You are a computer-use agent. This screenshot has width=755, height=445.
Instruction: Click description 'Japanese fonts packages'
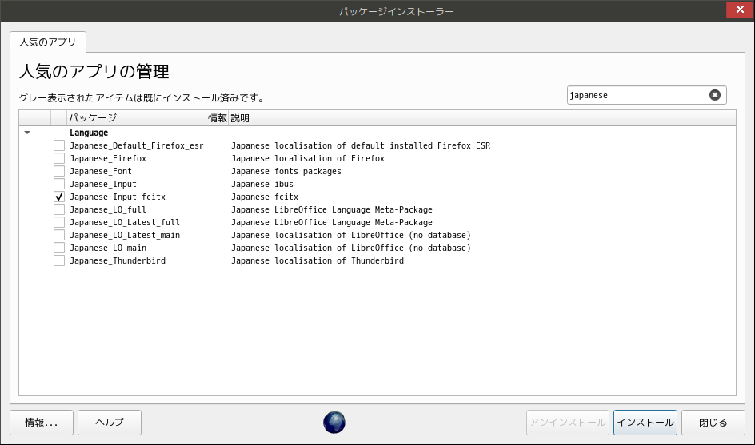tap(286, 171)
